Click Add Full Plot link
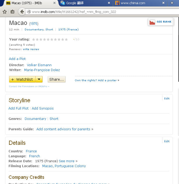The image size is (179, 184). (x=18, y=108)
